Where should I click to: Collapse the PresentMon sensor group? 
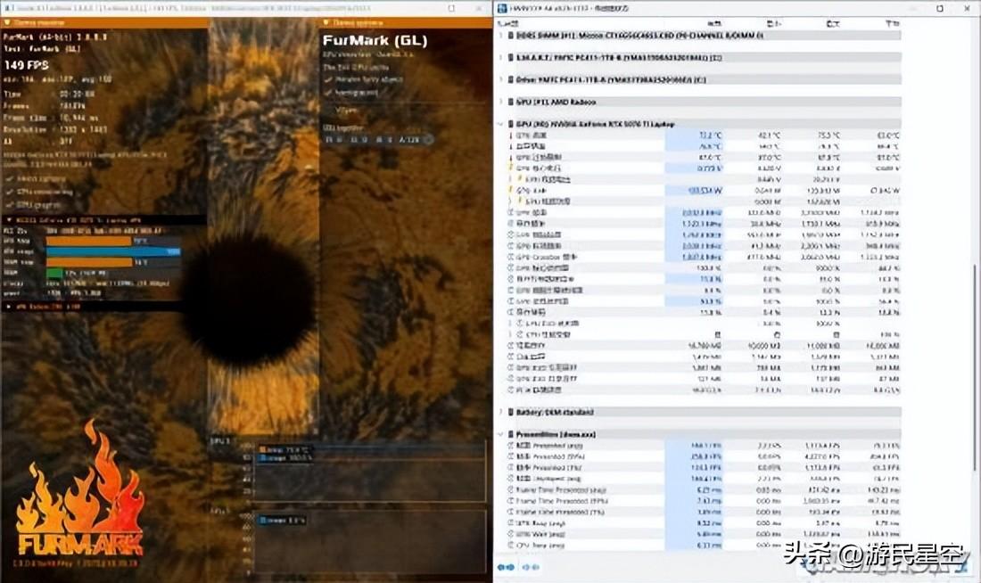[500, 434]
